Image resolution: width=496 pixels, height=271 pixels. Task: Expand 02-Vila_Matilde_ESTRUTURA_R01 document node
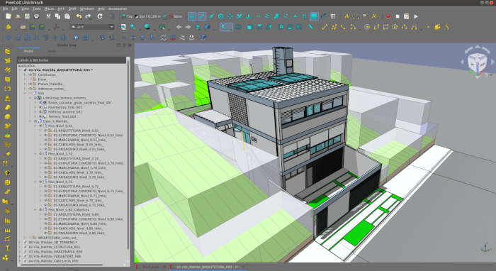20,247
